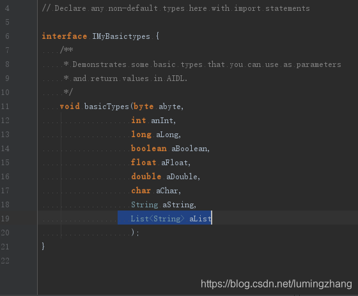This screenshot has height=296, width=358.
Task: Click line number 22 in gutter
Action: tap(5, 260)
